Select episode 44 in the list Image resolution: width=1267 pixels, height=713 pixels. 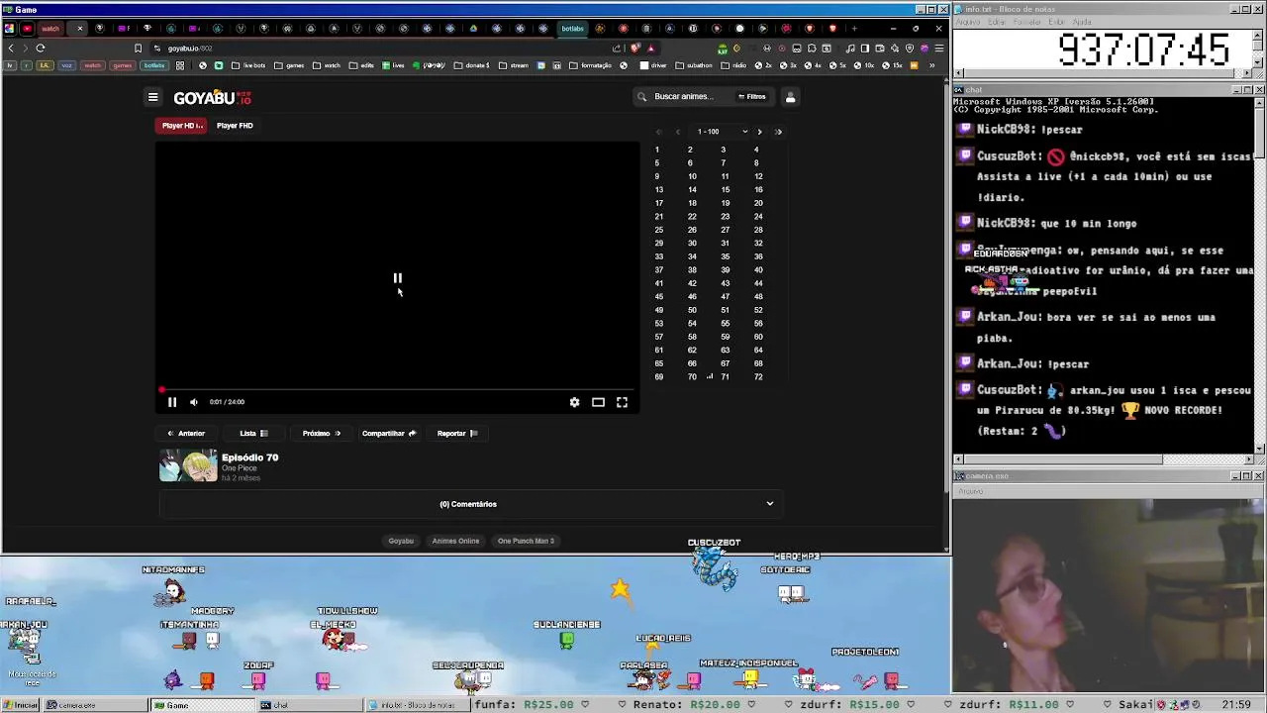tap(758, 283)
